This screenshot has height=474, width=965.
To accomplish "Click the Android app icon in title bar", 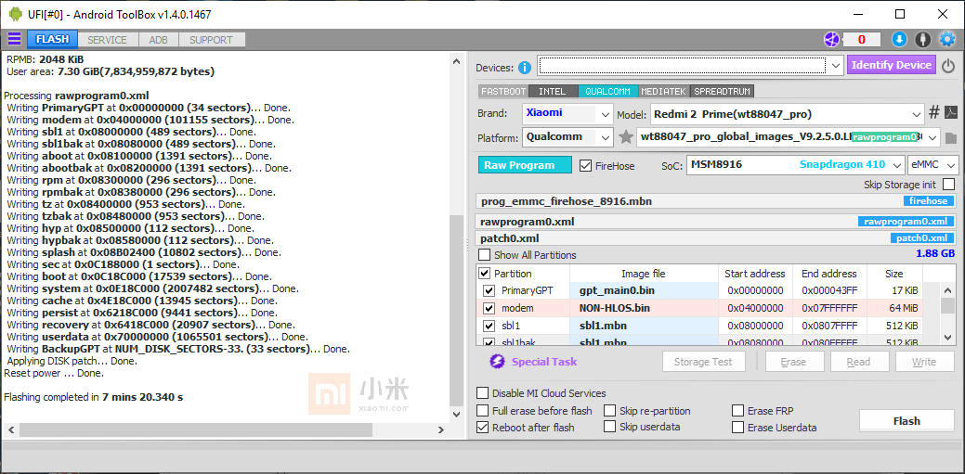I will pyautogui.click(x=16, y=14).
